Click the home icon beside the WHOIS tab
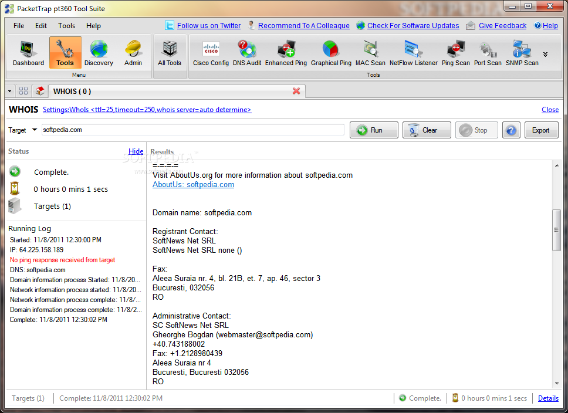Image resolution: width=568 pixels, height=413 pixels. 40,91
